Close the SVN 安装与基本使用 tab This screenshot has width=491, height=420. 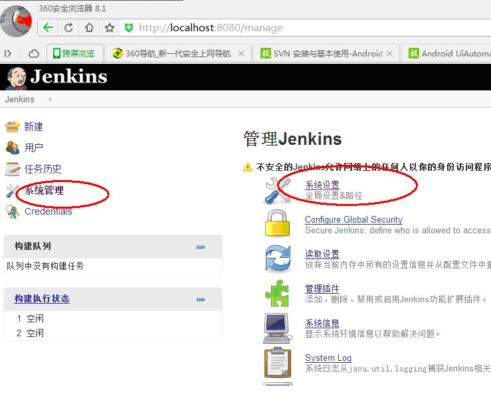pos(389,54)
